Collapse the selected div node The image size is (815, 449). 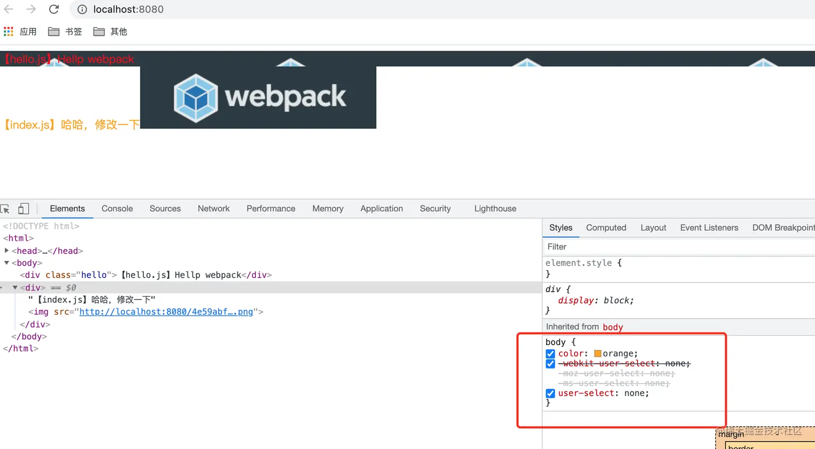(15, 288)
